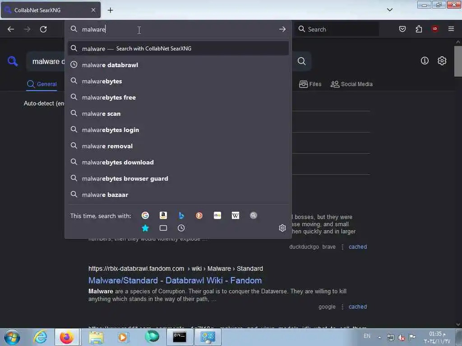Expand the list all tabs chevron
Viewport: 462px width, 346px height.
click(389, 10)
